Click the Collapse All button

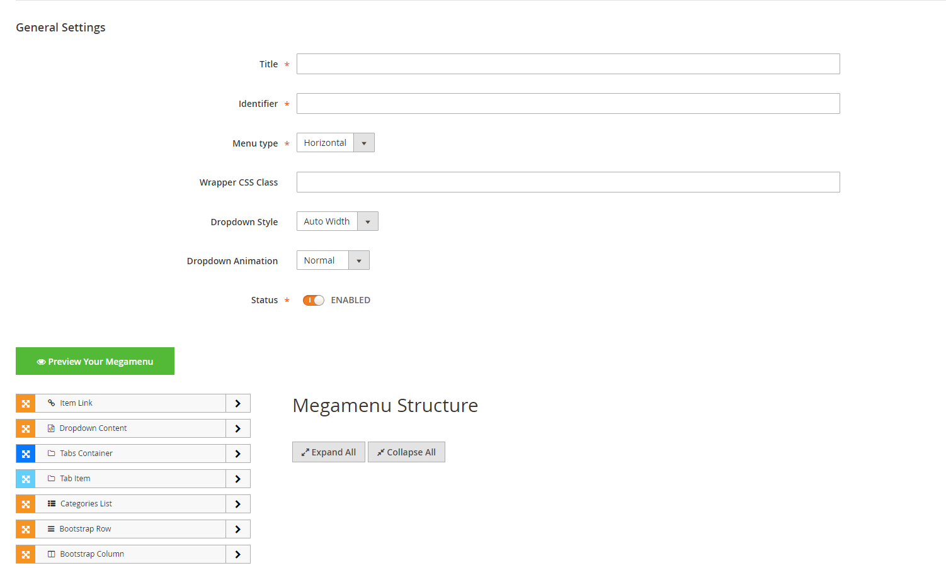406,452
